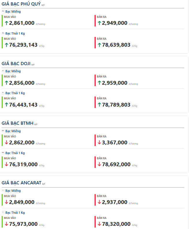Click the GIÁ BẠC BTMH heading

point(17,123)
